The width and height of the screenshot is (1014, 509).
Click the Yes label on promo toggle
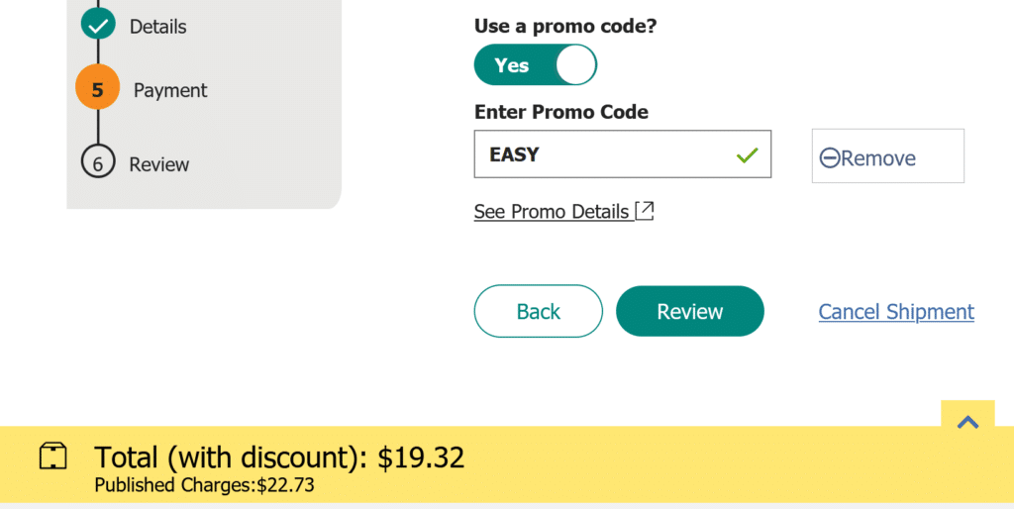[512, 65]
